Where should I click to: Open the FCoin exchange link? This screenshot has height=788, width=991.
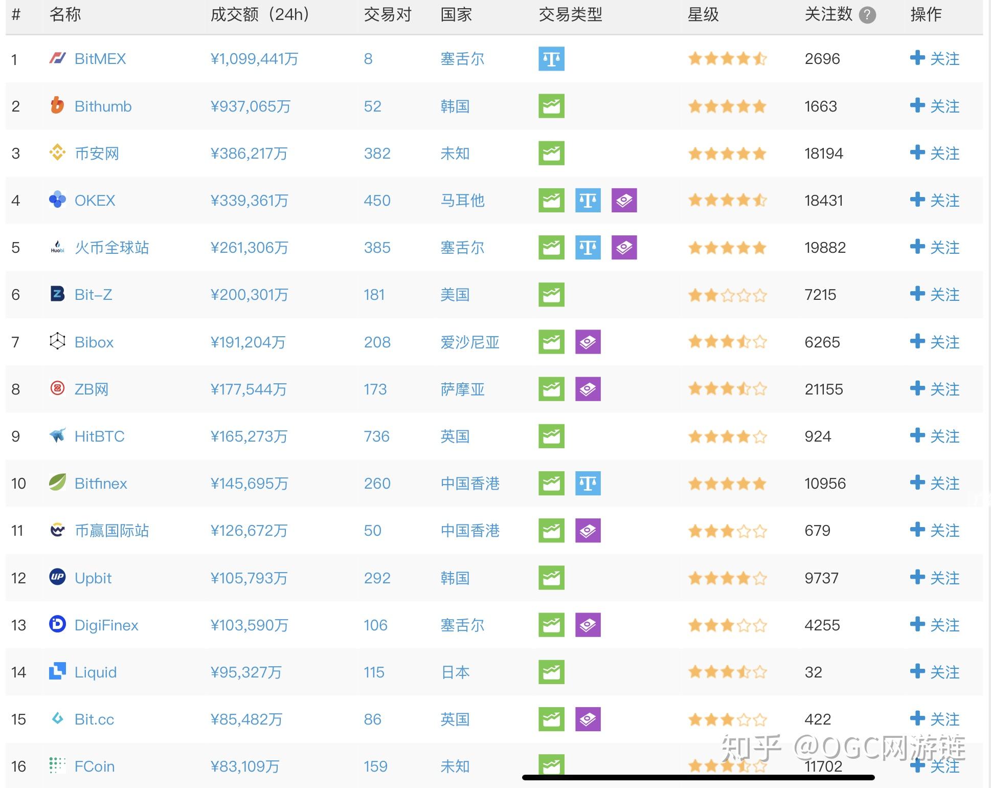tap(94, 767)
